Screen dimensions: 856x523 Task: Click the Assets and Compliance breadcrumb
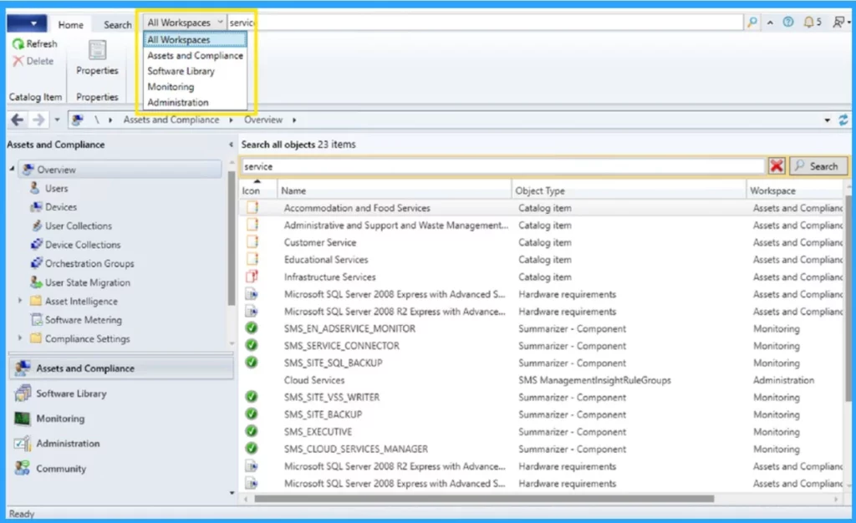(171, 119)
